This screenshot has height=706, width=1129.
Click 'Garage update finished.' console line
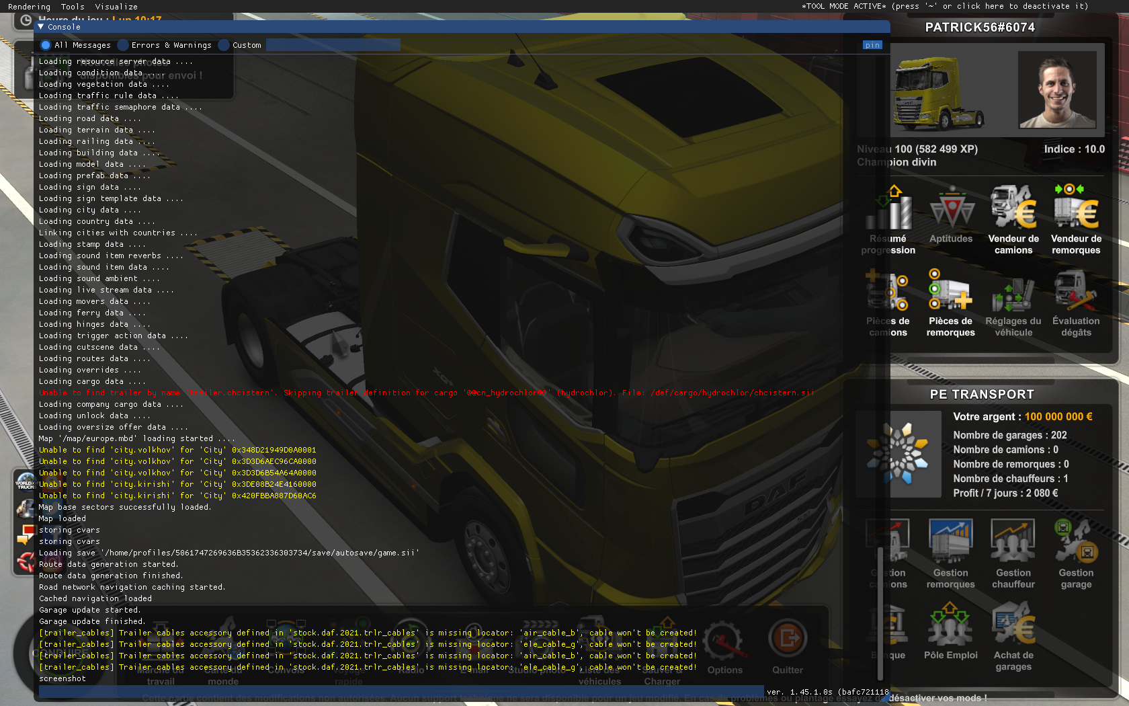click(92, 621)
